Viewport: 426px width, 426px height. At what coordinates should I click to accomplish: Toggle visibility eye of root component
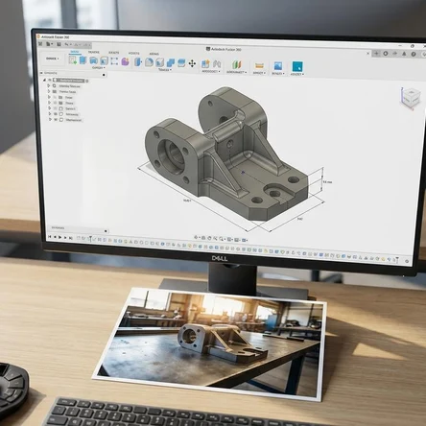click(50, 80)
